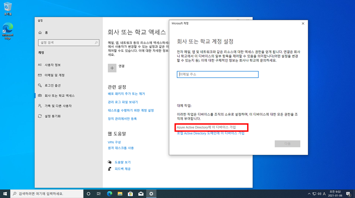Open Cortana circle icon on taskbar
355x198 pixels.
[88, 194]
